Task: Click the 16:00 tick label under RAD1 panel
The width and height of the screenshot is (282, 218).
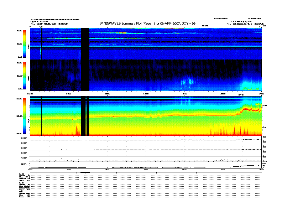Action: [184, 94]
